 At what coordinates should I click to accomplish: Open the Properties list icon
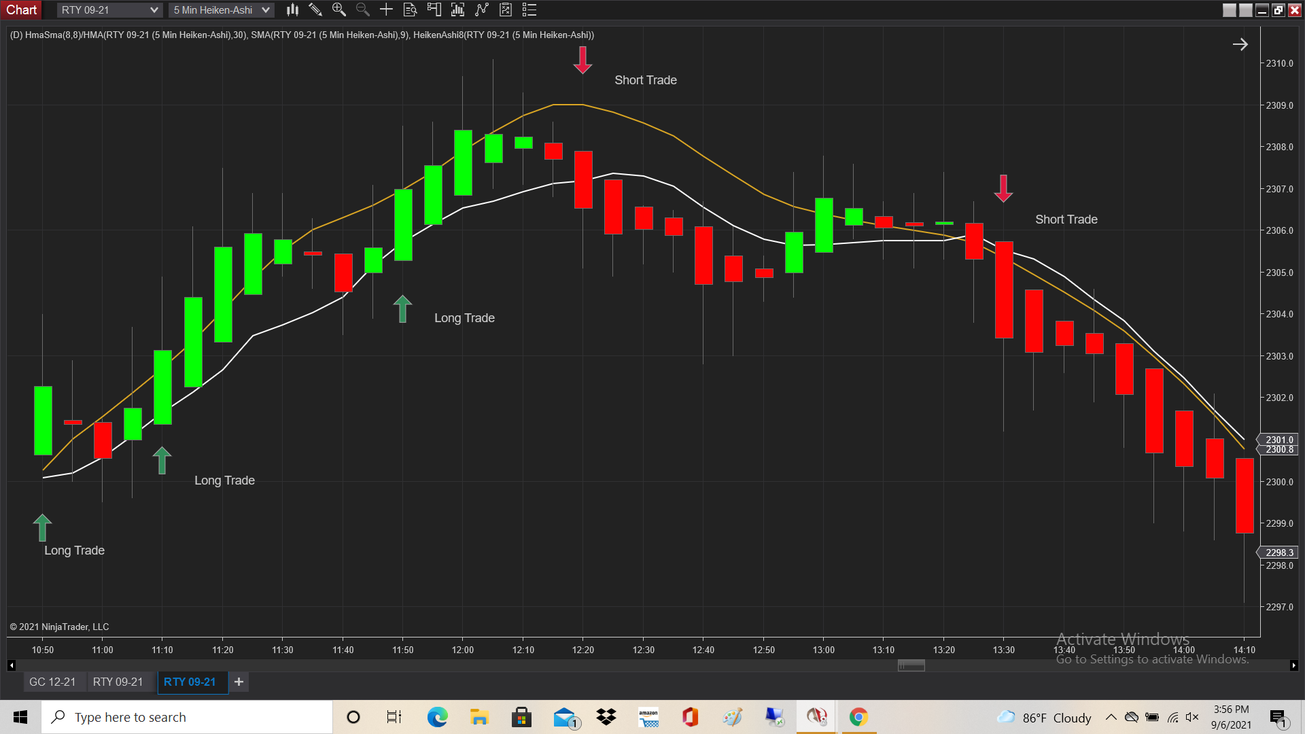tap(529, 10)
